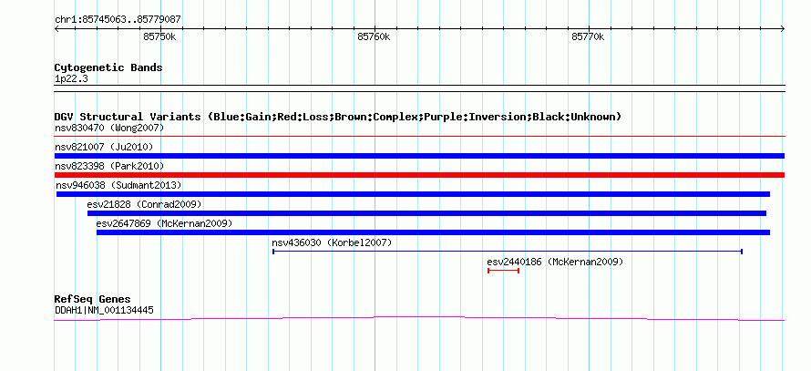Image resolution: width=811 pixels, height=371 pixels.
Task: Click the nsv436030 (Korbel2007) label
Action: [x=332, y=242]
